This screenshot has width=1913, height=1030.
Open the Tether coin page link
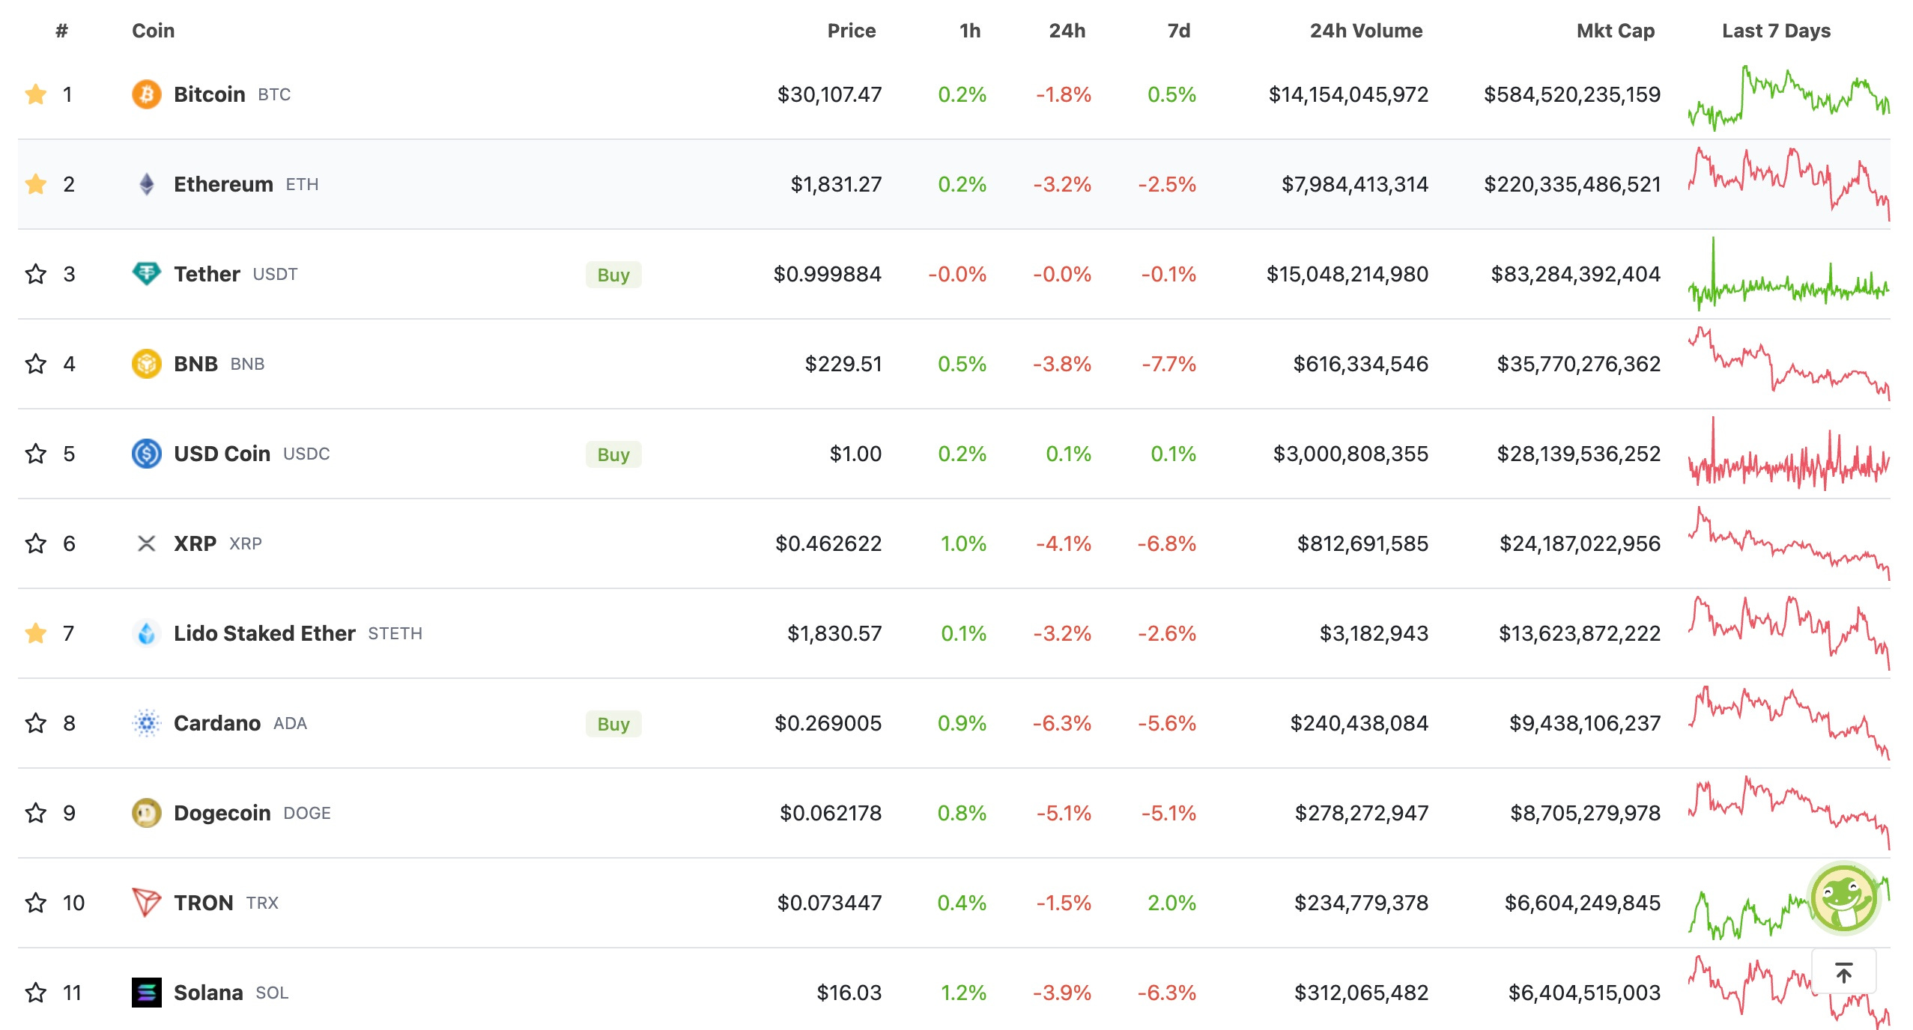pos(207,274)
